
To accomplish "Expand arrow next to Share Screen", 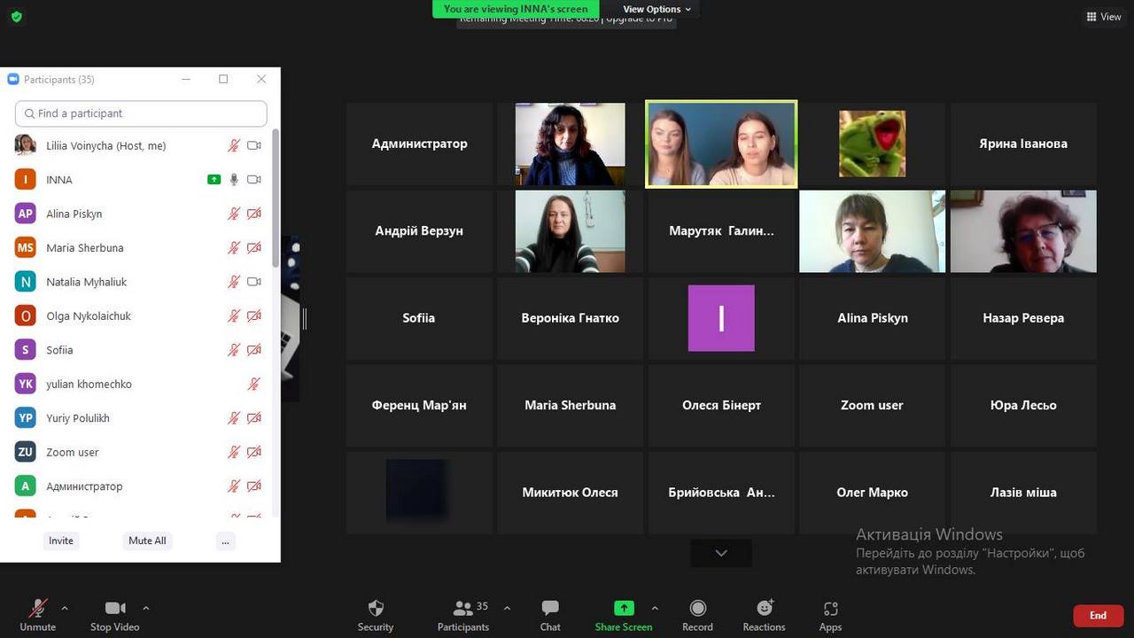I will (x=655, y=608).
